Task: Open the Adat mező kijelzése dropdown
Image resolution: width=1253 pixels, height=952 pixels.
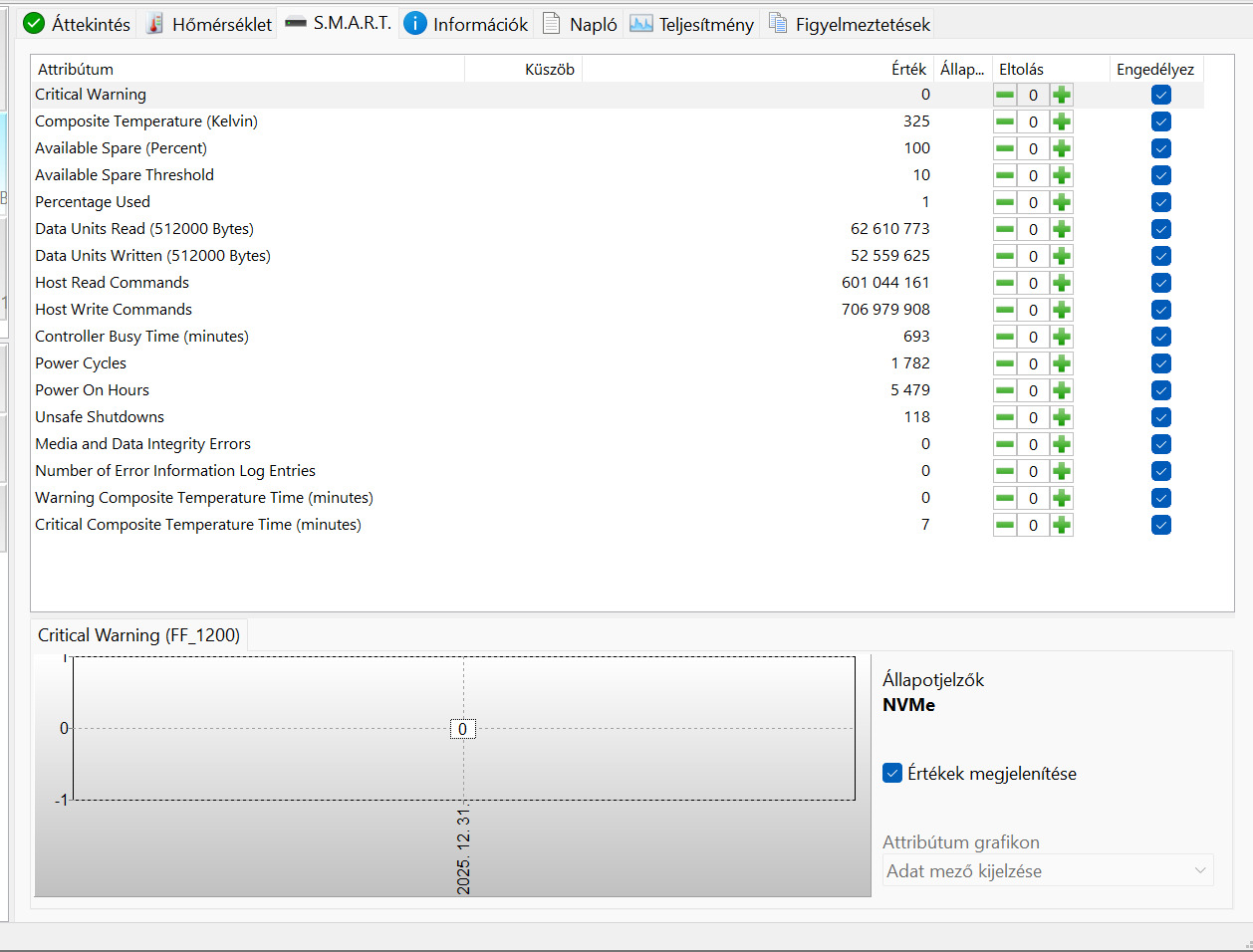Action: (1047, 870)
